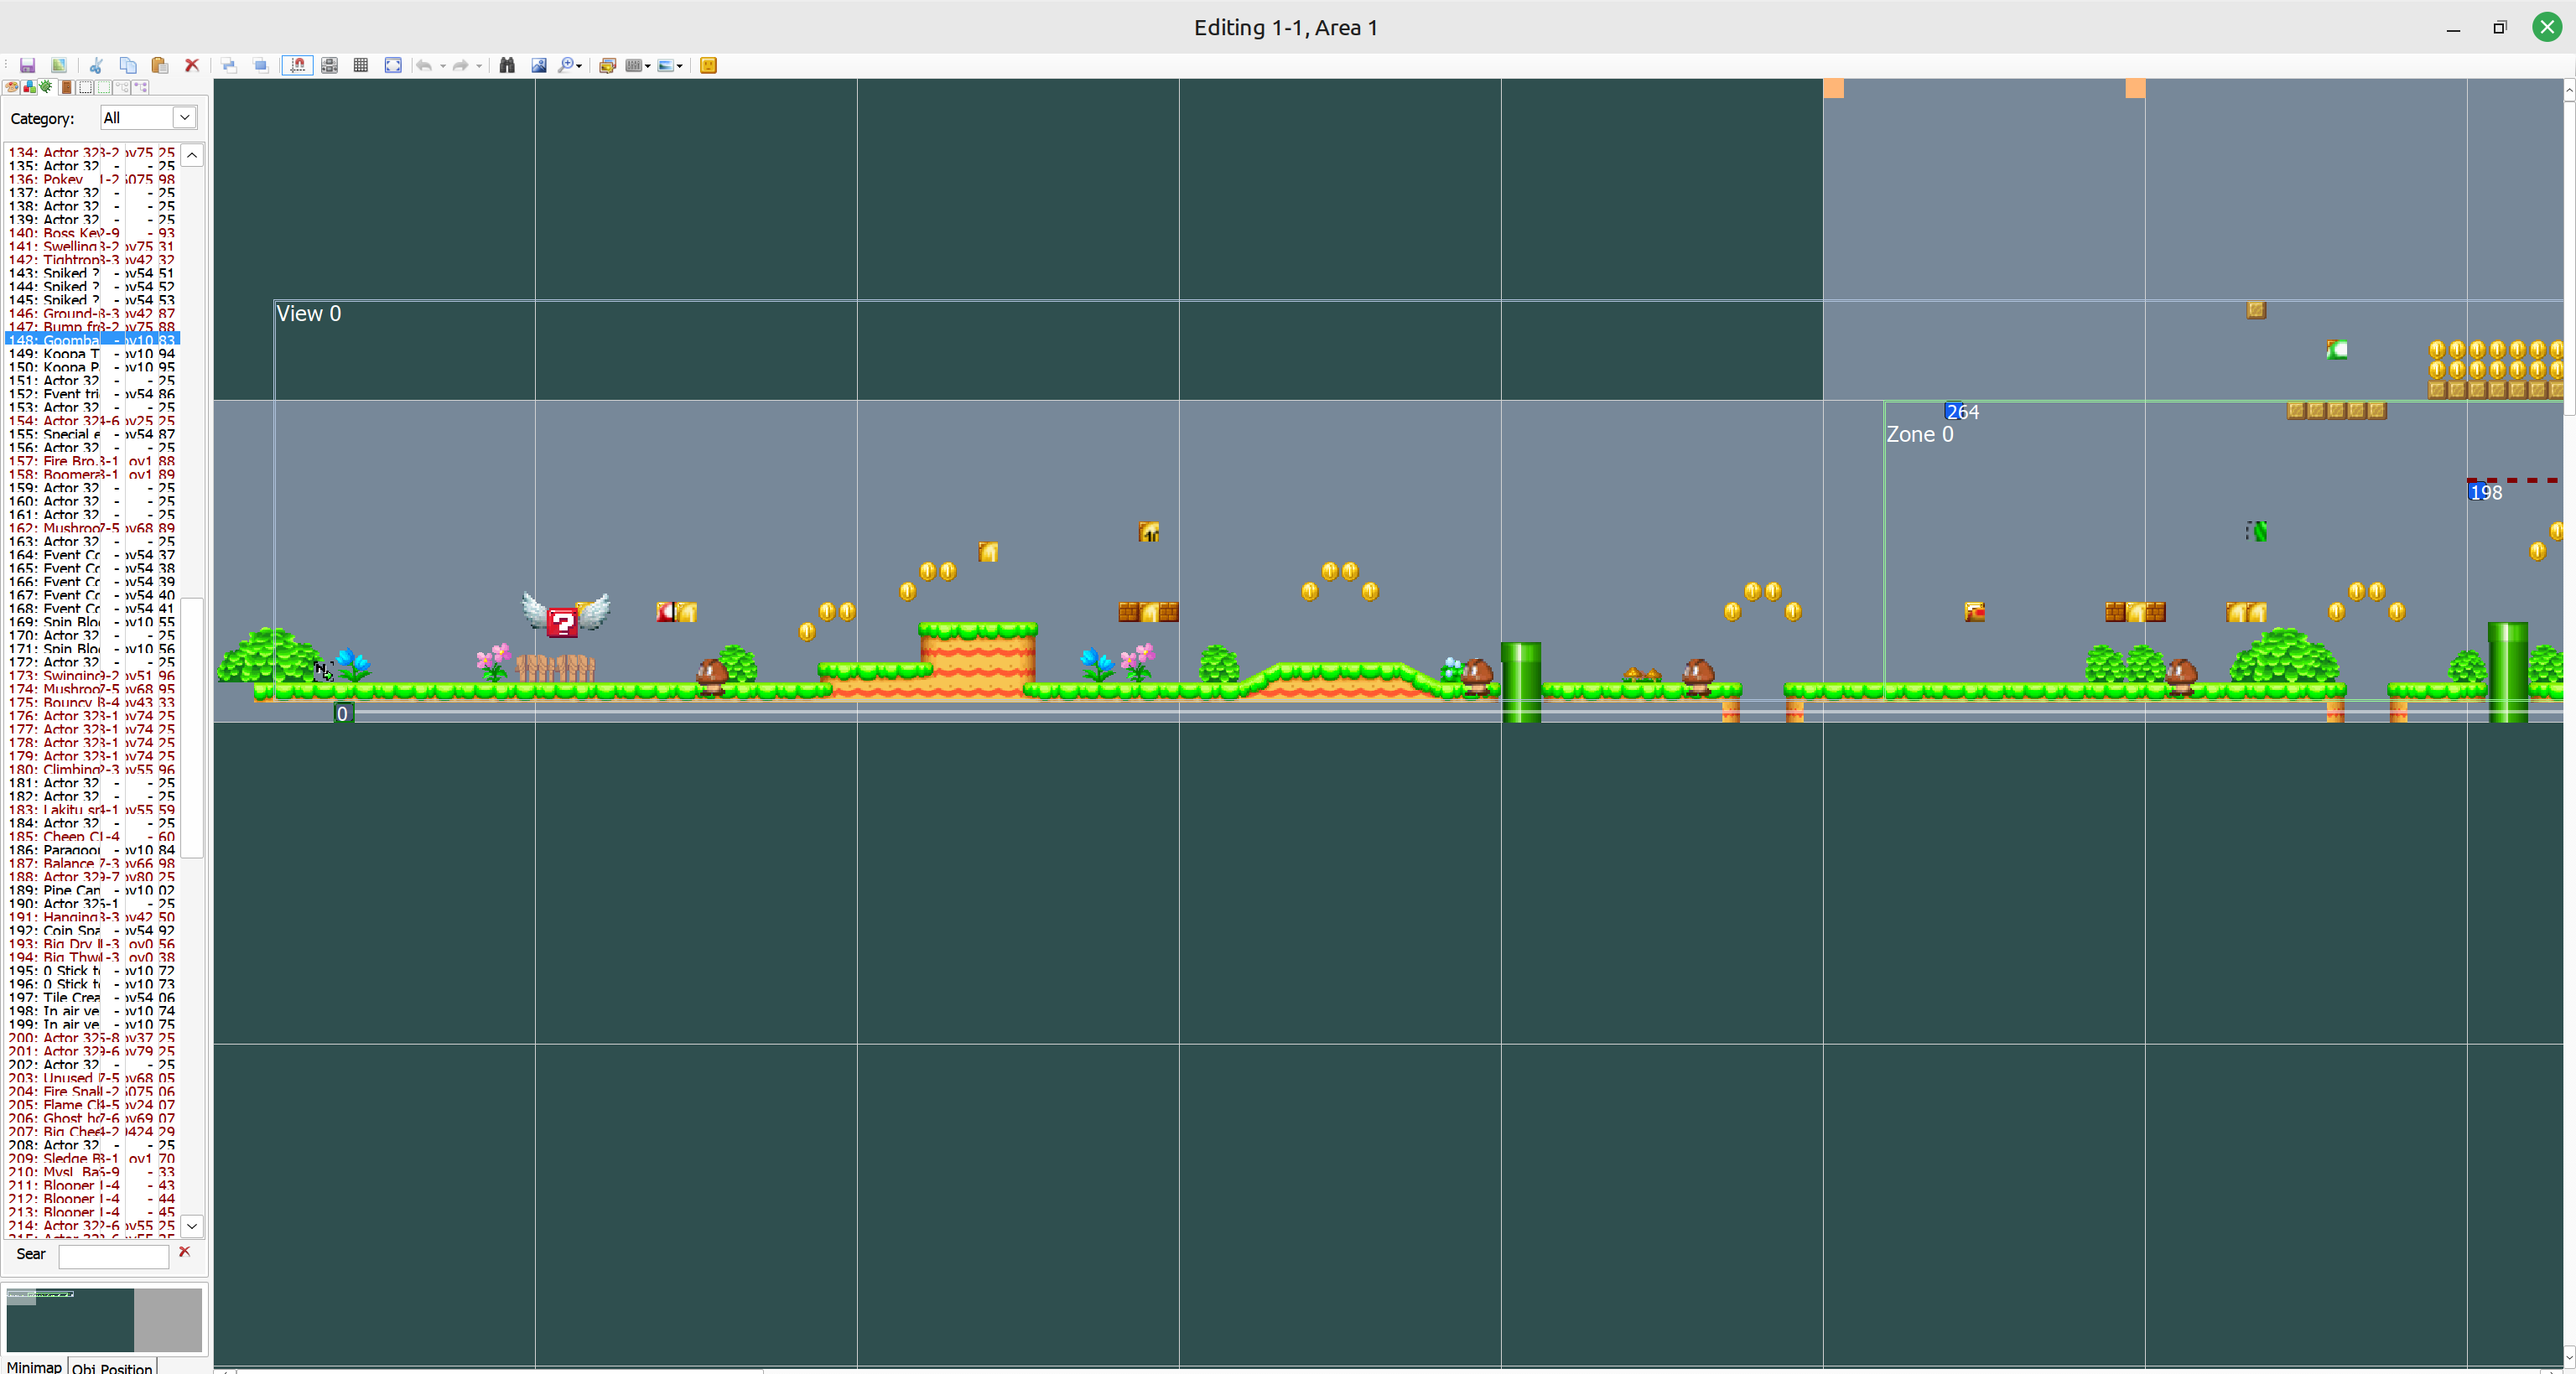The height and width of the screenshot is (1374, 2576).
Task: Switch to the Obj Position tab
Action: coord(112,1366)
